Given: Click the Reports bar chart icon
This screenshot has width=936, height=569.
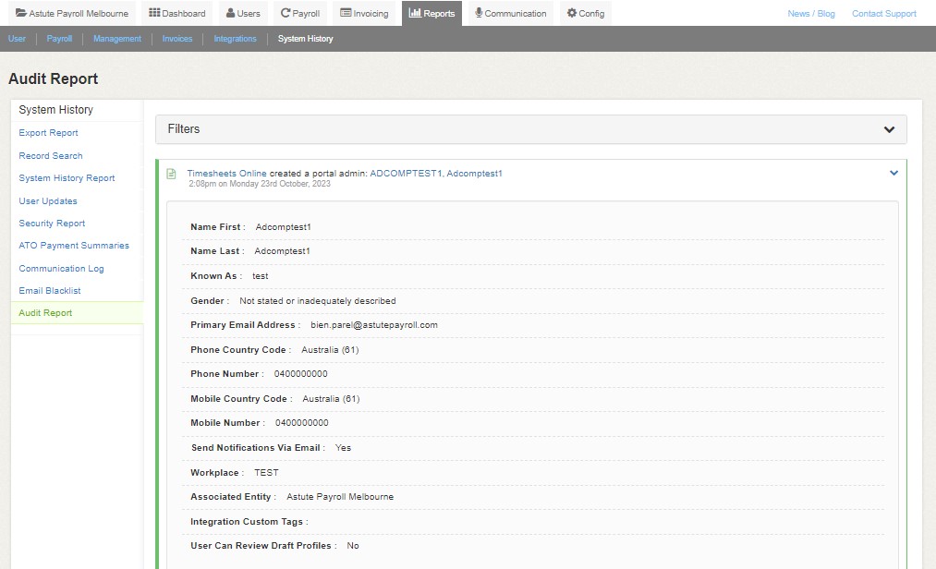Looking at the screenshot, I should 415,14.
